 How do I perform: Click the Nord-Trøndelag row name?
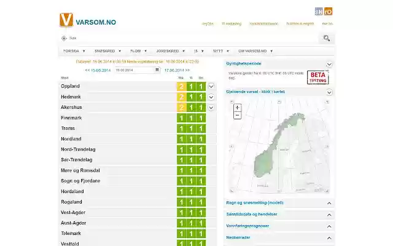(x=78, y=149)
